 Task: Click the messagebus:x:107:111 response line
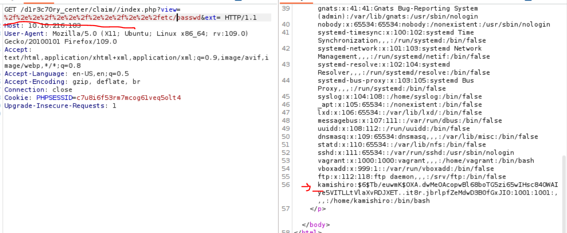click(410, 120)
